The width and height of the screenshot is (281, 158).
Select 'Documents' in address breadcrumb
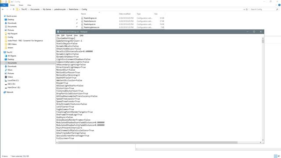[35, 9]
